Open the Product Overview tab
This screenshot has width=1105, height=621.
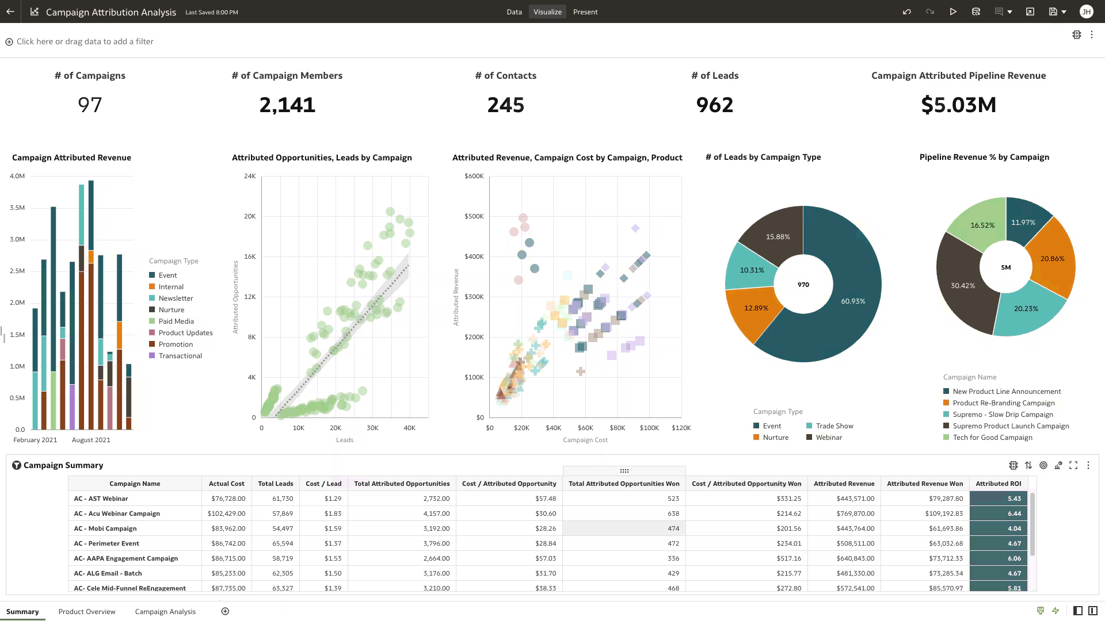click(x=87, y=611)
